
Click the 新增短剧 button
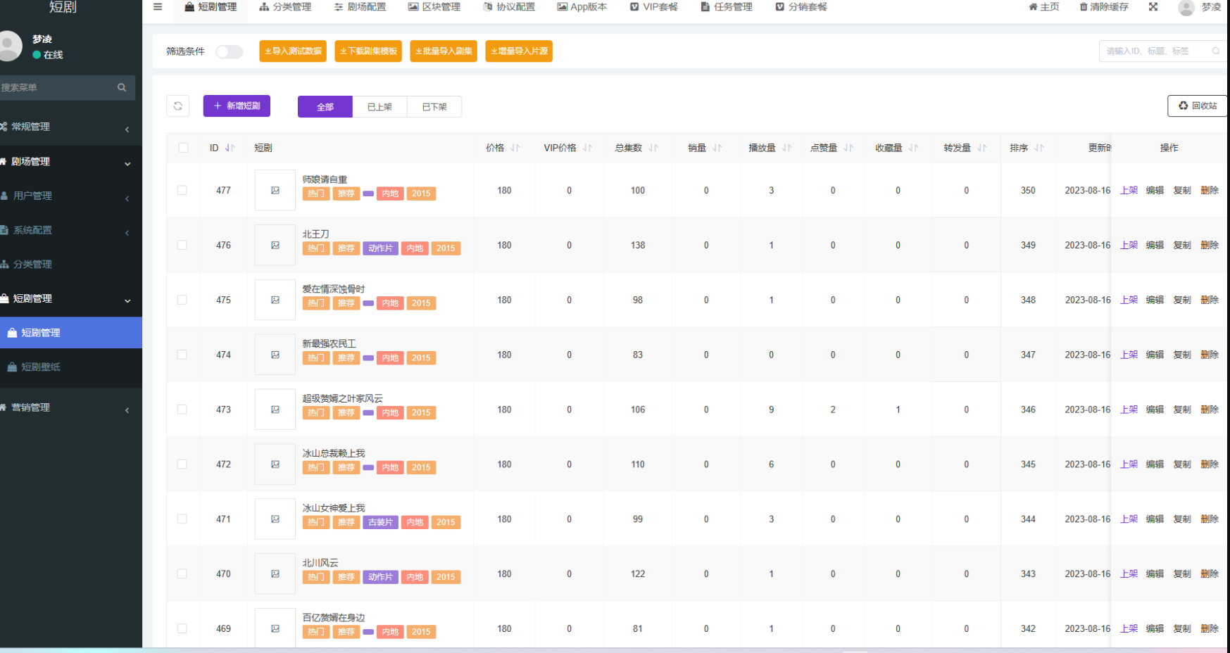point(237,106)
